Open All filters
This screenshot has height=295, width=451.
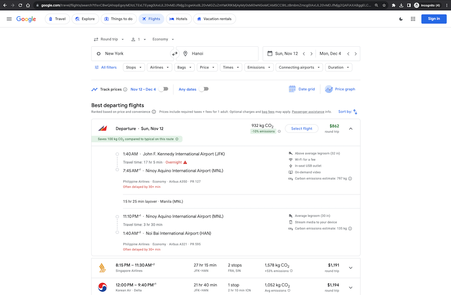click(x=106, y=67)
